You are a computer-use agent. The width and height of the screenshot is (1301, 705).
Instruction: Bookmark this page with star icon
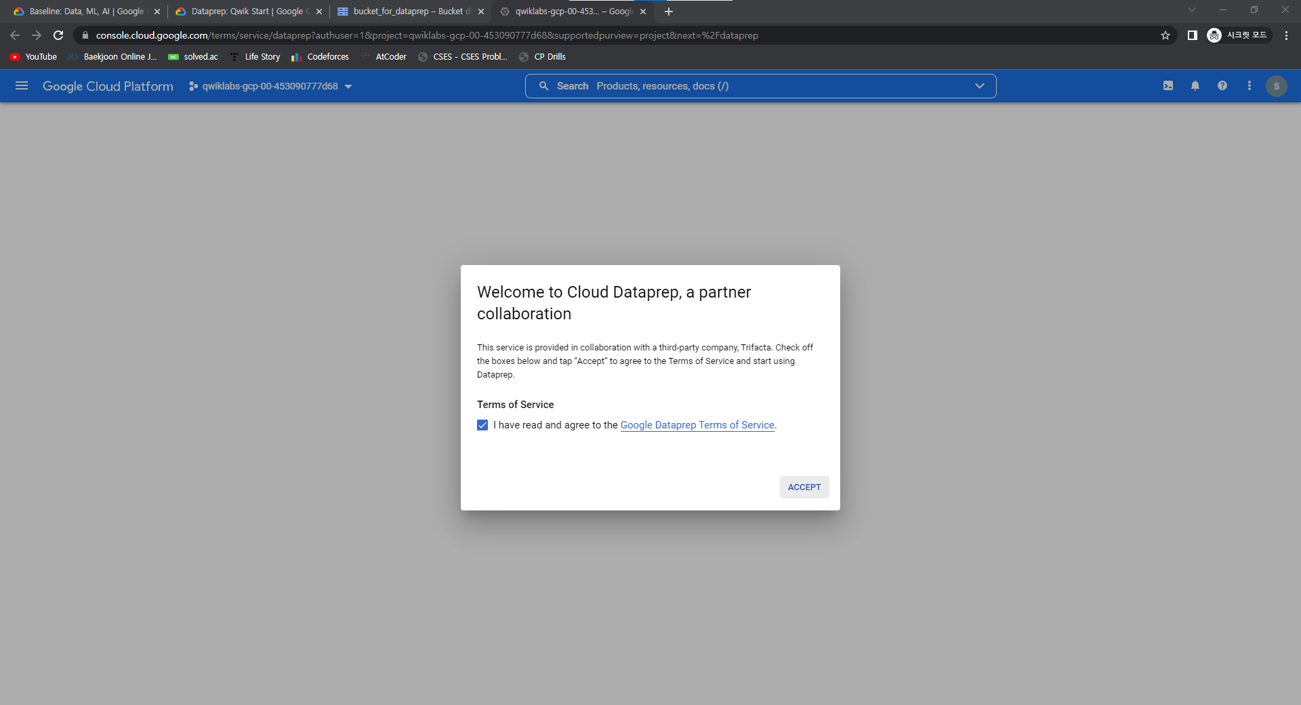click(1165, 35)
